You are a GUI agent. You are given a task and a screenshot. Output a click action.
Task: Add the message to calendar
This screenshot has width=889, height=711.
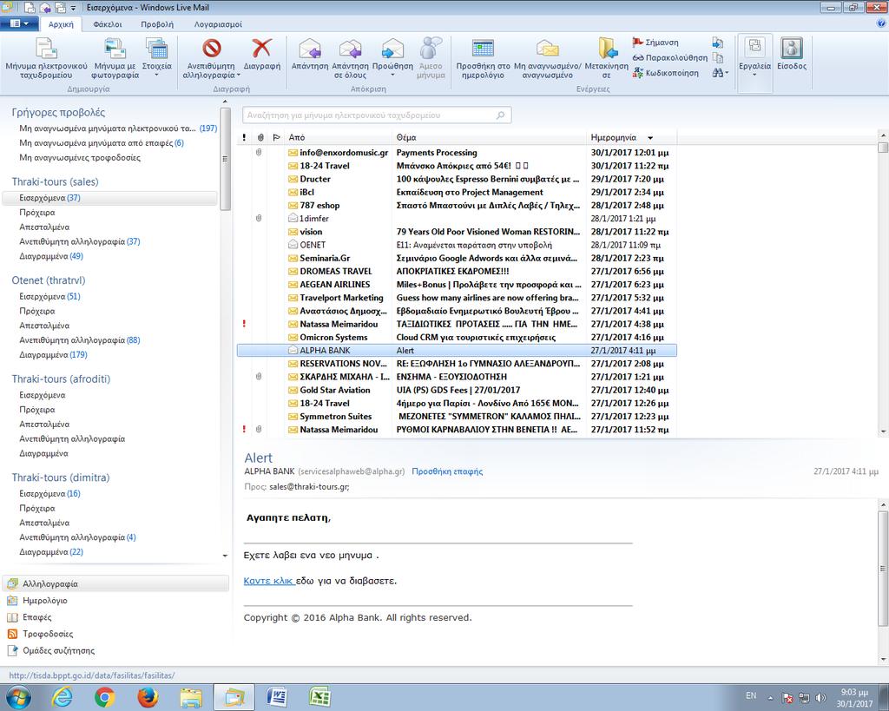483,57
